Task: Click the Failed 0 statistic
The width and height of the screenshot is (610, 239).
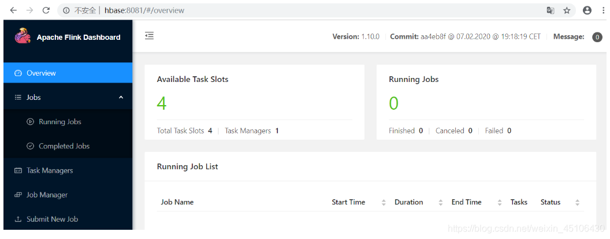Action: point(498,131)
